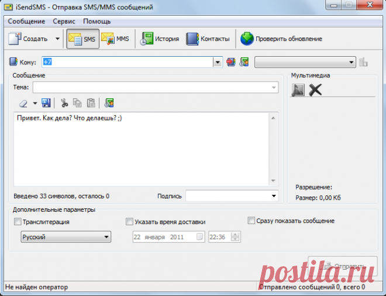Click the save template floppy icon

pos(46,103)
